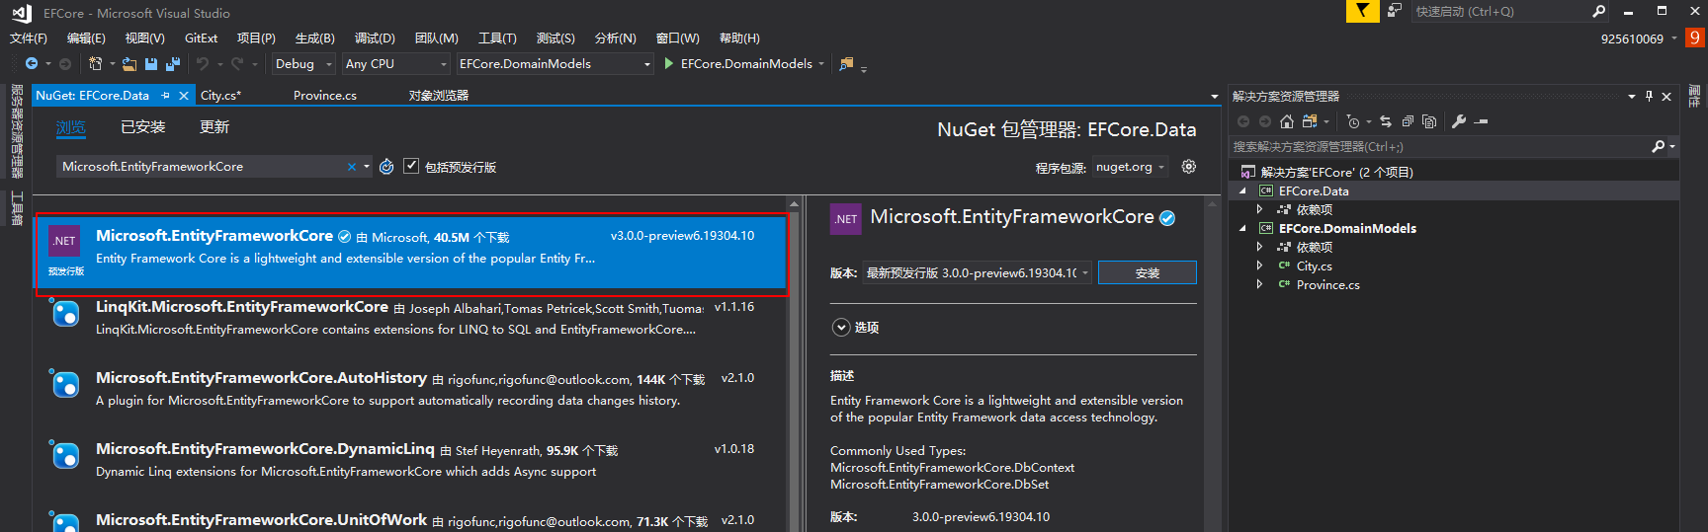Open the GitExt menu
Image resolution: width=1708 pixels, height=532 pixels.
point(201,38)
